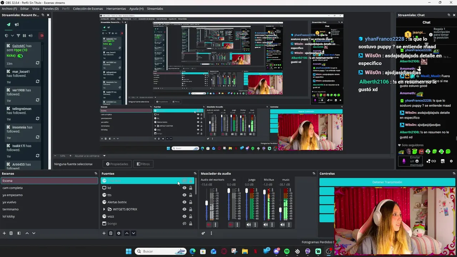
Task: Open the Editar menu
Action: click(x=25, y=9)
